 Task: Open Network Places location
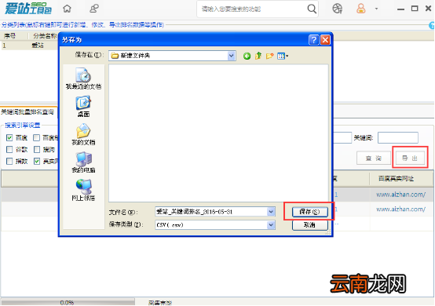83,190
